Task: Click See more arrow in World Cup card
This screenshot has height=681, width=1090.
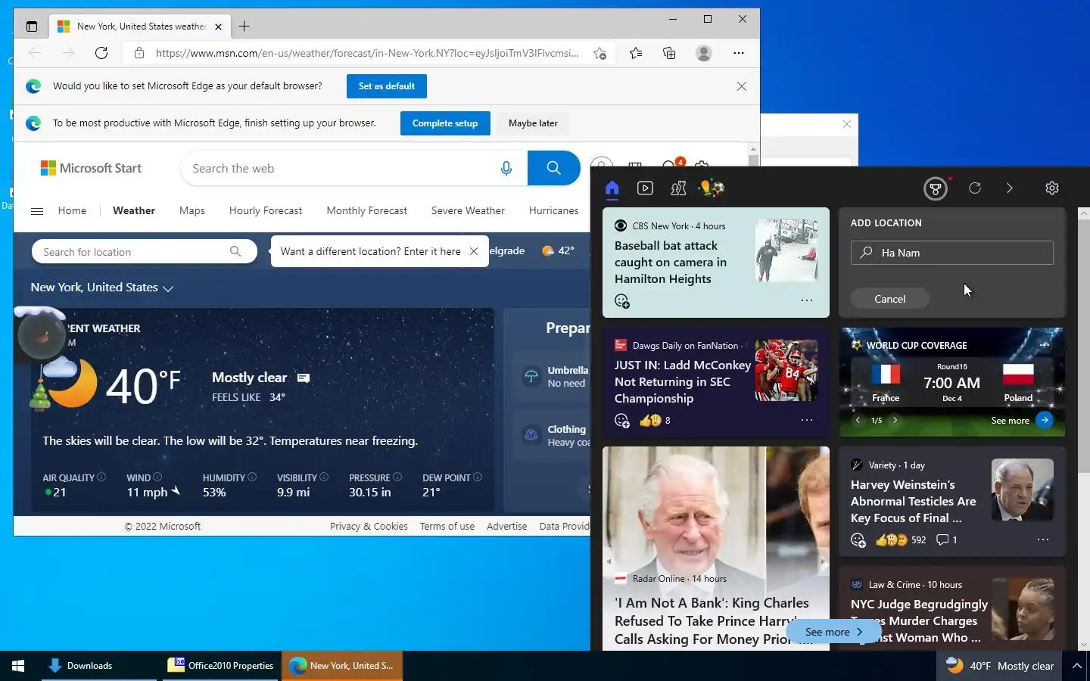Action: (1044, 420)
